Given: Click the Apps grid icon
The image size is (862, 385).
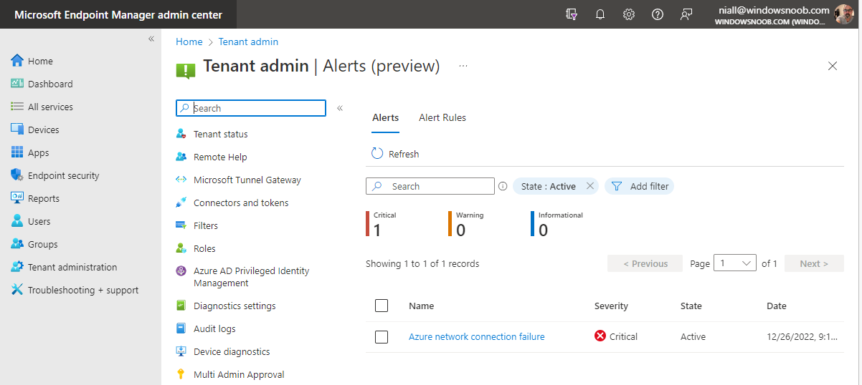Looking at the screenshot, I should coord(17,152).
